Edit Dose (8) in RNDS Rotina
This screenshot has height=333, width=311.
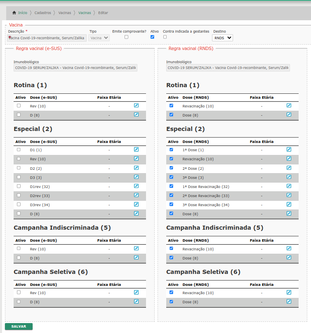click(289, 115)
